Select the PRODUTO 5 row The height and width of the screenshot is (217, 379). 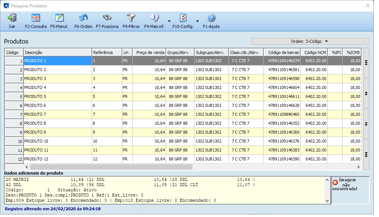pos(58,96)
